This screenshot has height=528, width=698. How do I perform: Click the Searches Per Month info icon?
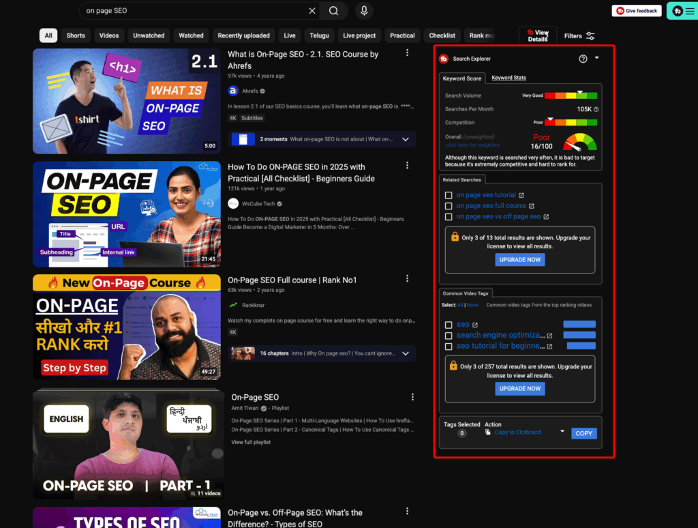(596, 109)
